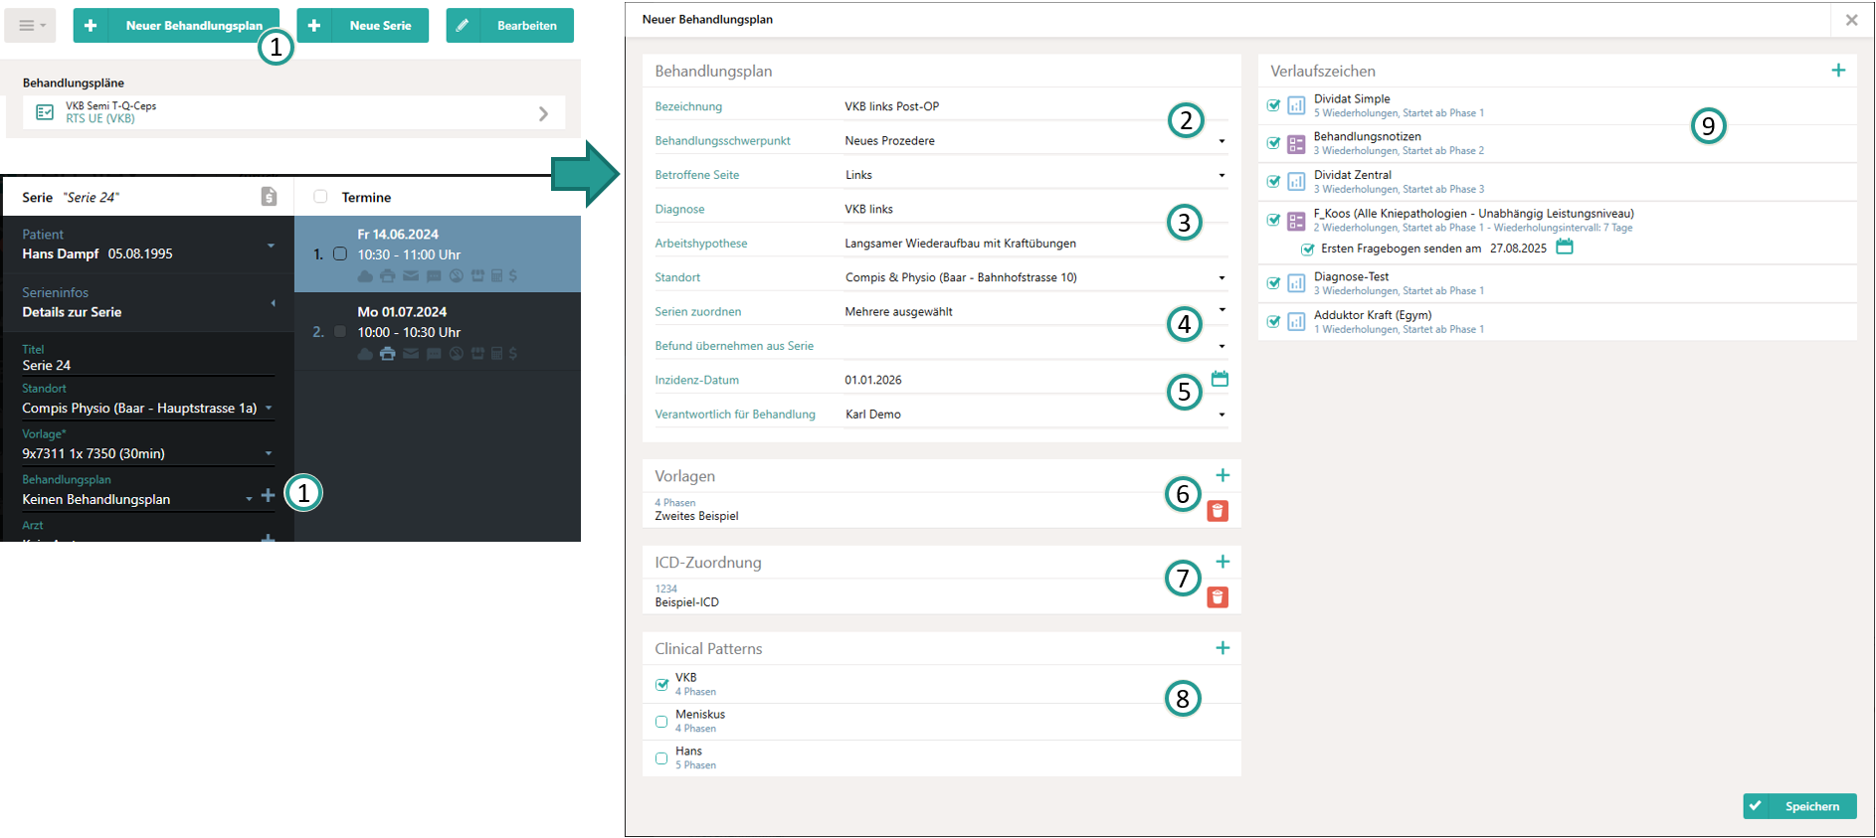1876x838 pixels.
Task: Open the Inzidenz-Datum calendar picker
Action: pos(1219,379)
